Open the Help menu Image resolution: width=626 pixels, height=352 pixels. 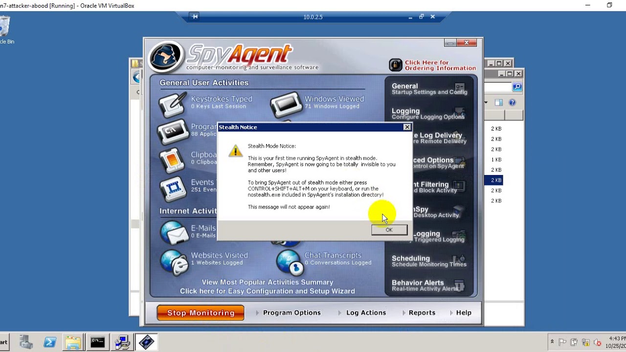point(464,313)
